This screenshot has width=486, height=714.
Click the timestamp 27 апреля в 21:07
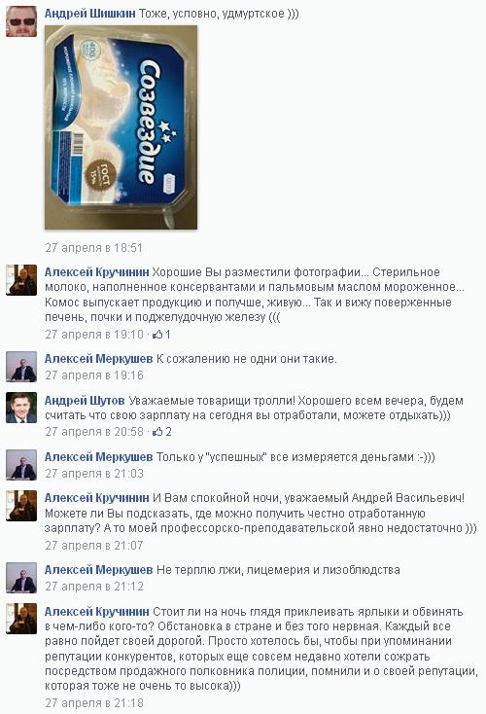coord(94,545)
